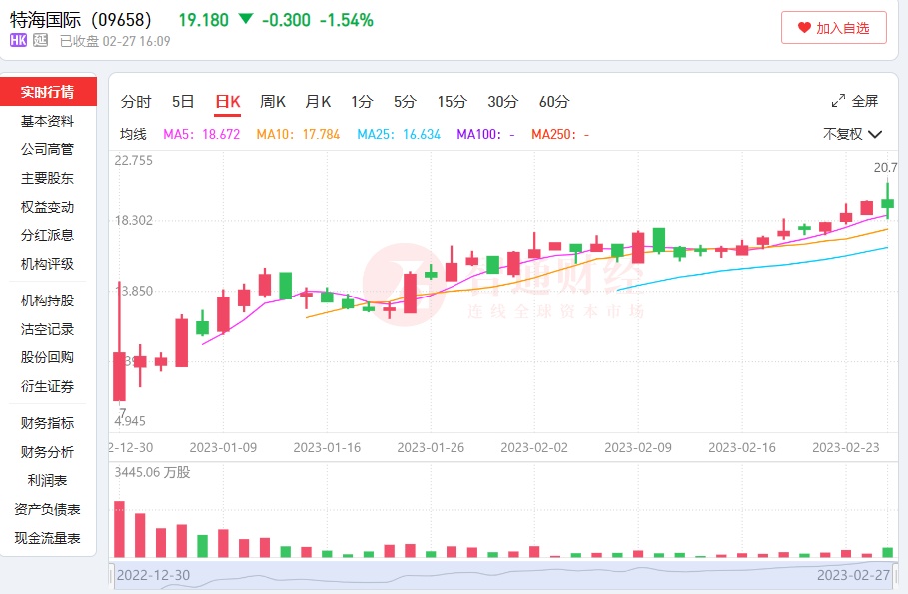Open 股份回购 in the sidebar
This screenshot has height=594, width=908.
tap(48, 357)
